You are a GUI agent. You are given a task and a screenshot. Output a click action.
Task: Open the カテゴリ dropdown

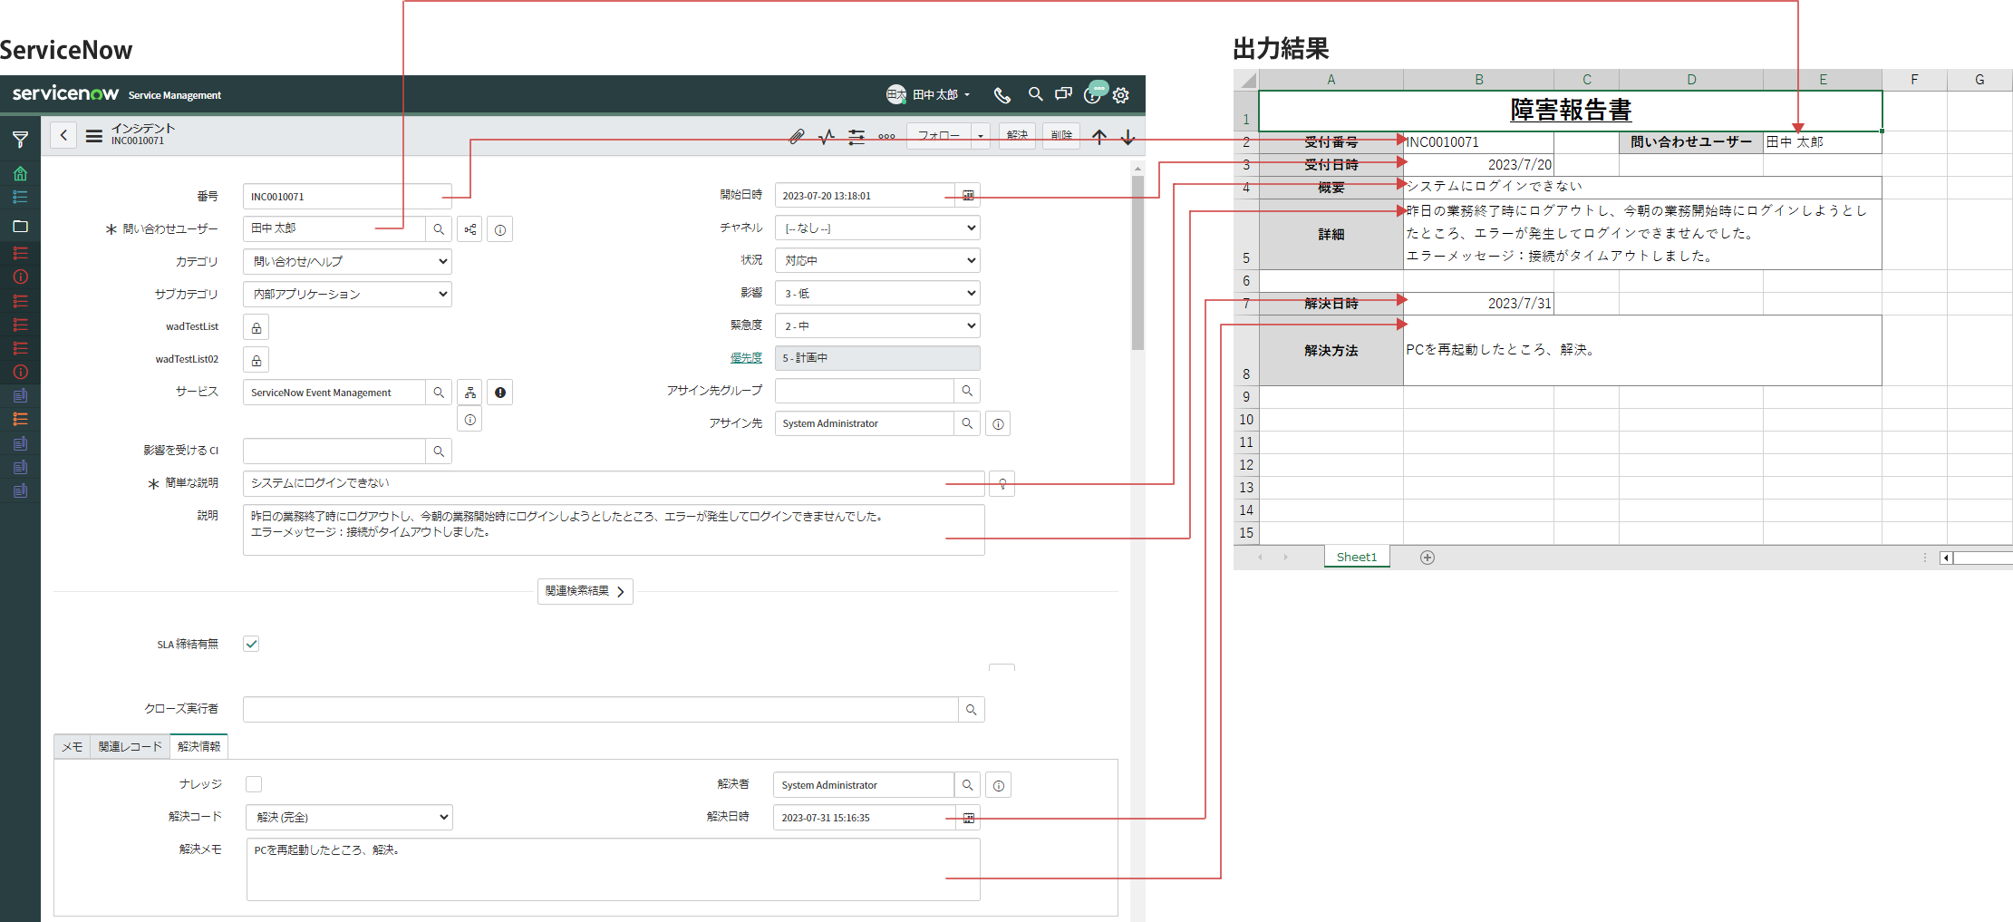coord(348,262)
